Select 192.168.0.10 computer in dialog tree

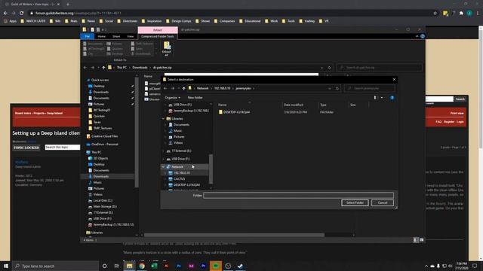pyautogui.click(x=182, y=173)
